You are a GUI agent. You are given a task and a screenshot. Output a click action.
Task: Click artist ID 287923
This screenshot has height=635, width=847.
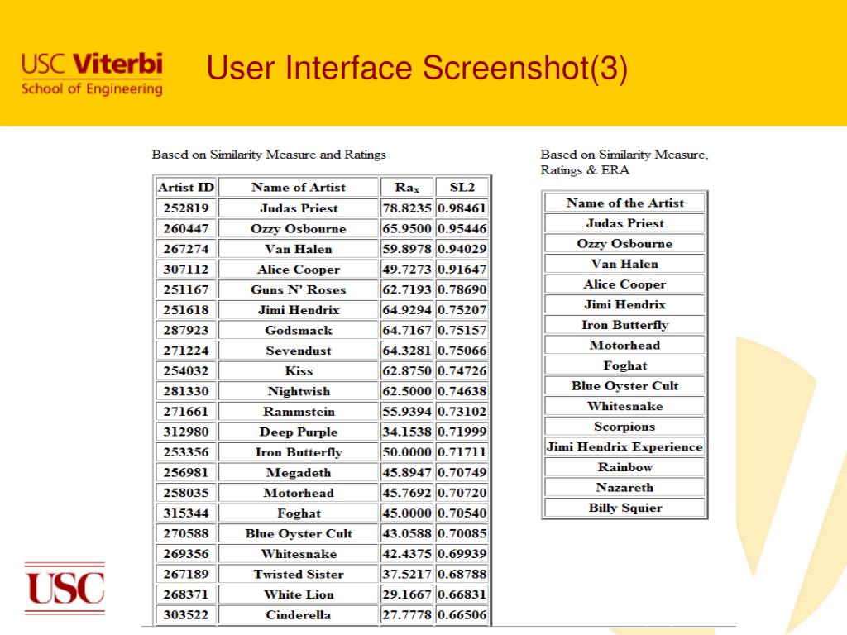pos(186,330)
